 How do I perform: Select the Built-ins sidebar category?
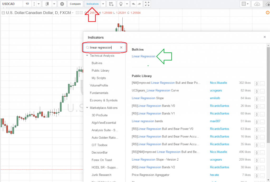click(x=97, y=63)
